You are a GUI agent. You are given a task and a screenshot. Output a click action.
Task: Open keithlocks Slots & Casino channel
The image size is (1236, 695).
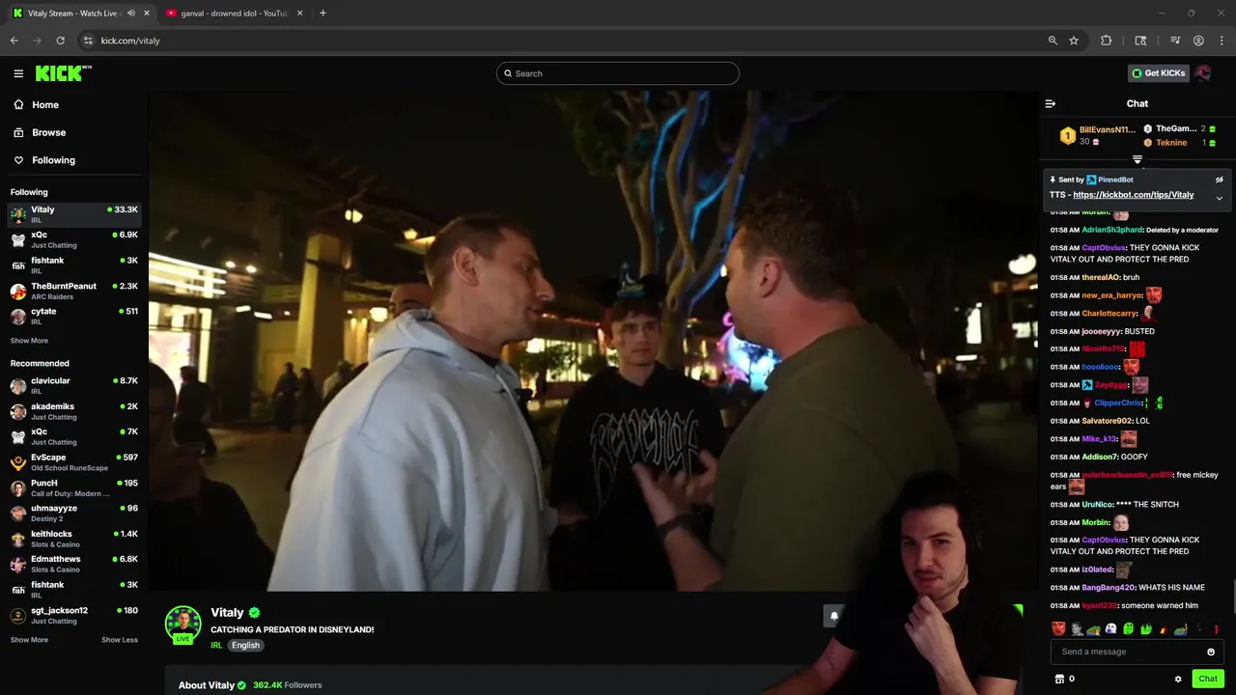pos(74,539)
